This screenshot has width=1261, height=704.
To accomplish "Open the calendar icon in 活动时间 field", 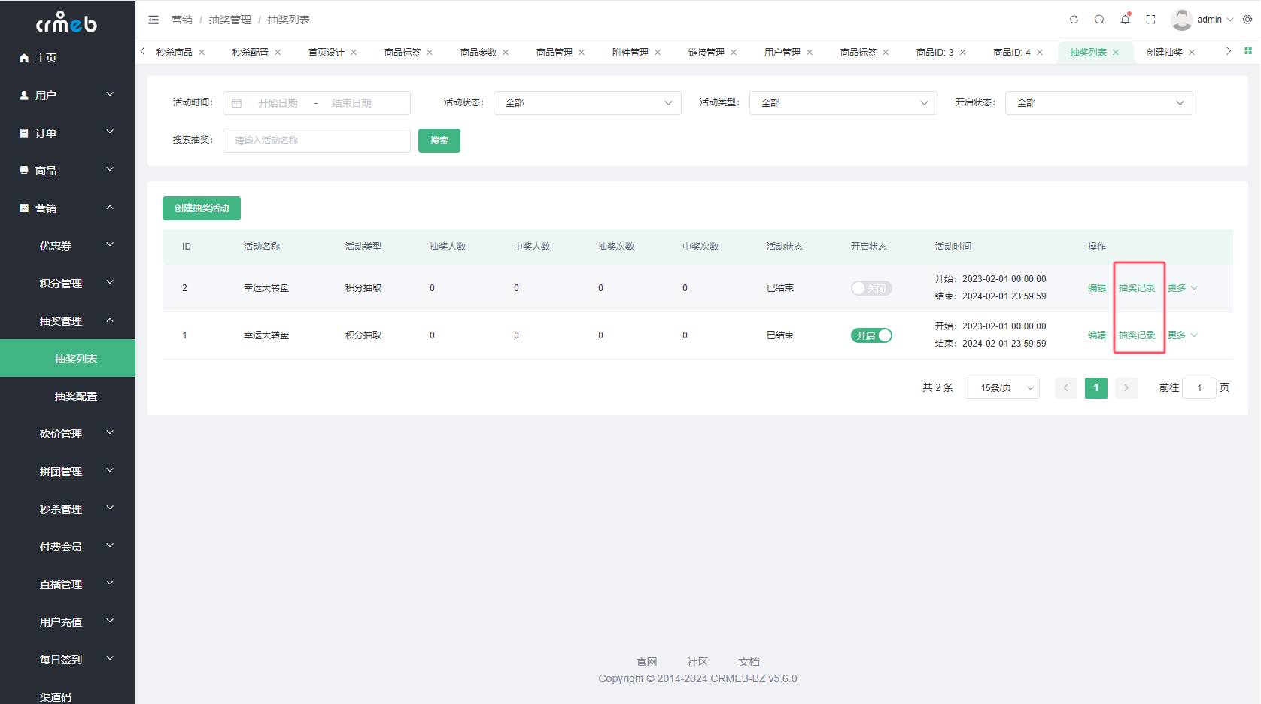I will point(236,102).
